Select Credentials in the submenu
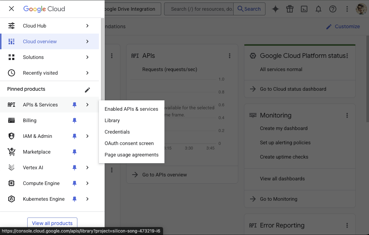 coord(131,132)
